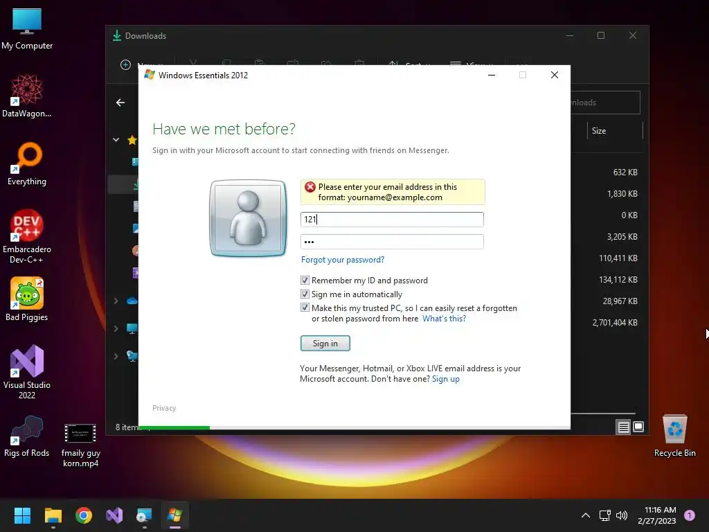Switch to Windows Essentials taskbar icon

[x=175, y=515]
